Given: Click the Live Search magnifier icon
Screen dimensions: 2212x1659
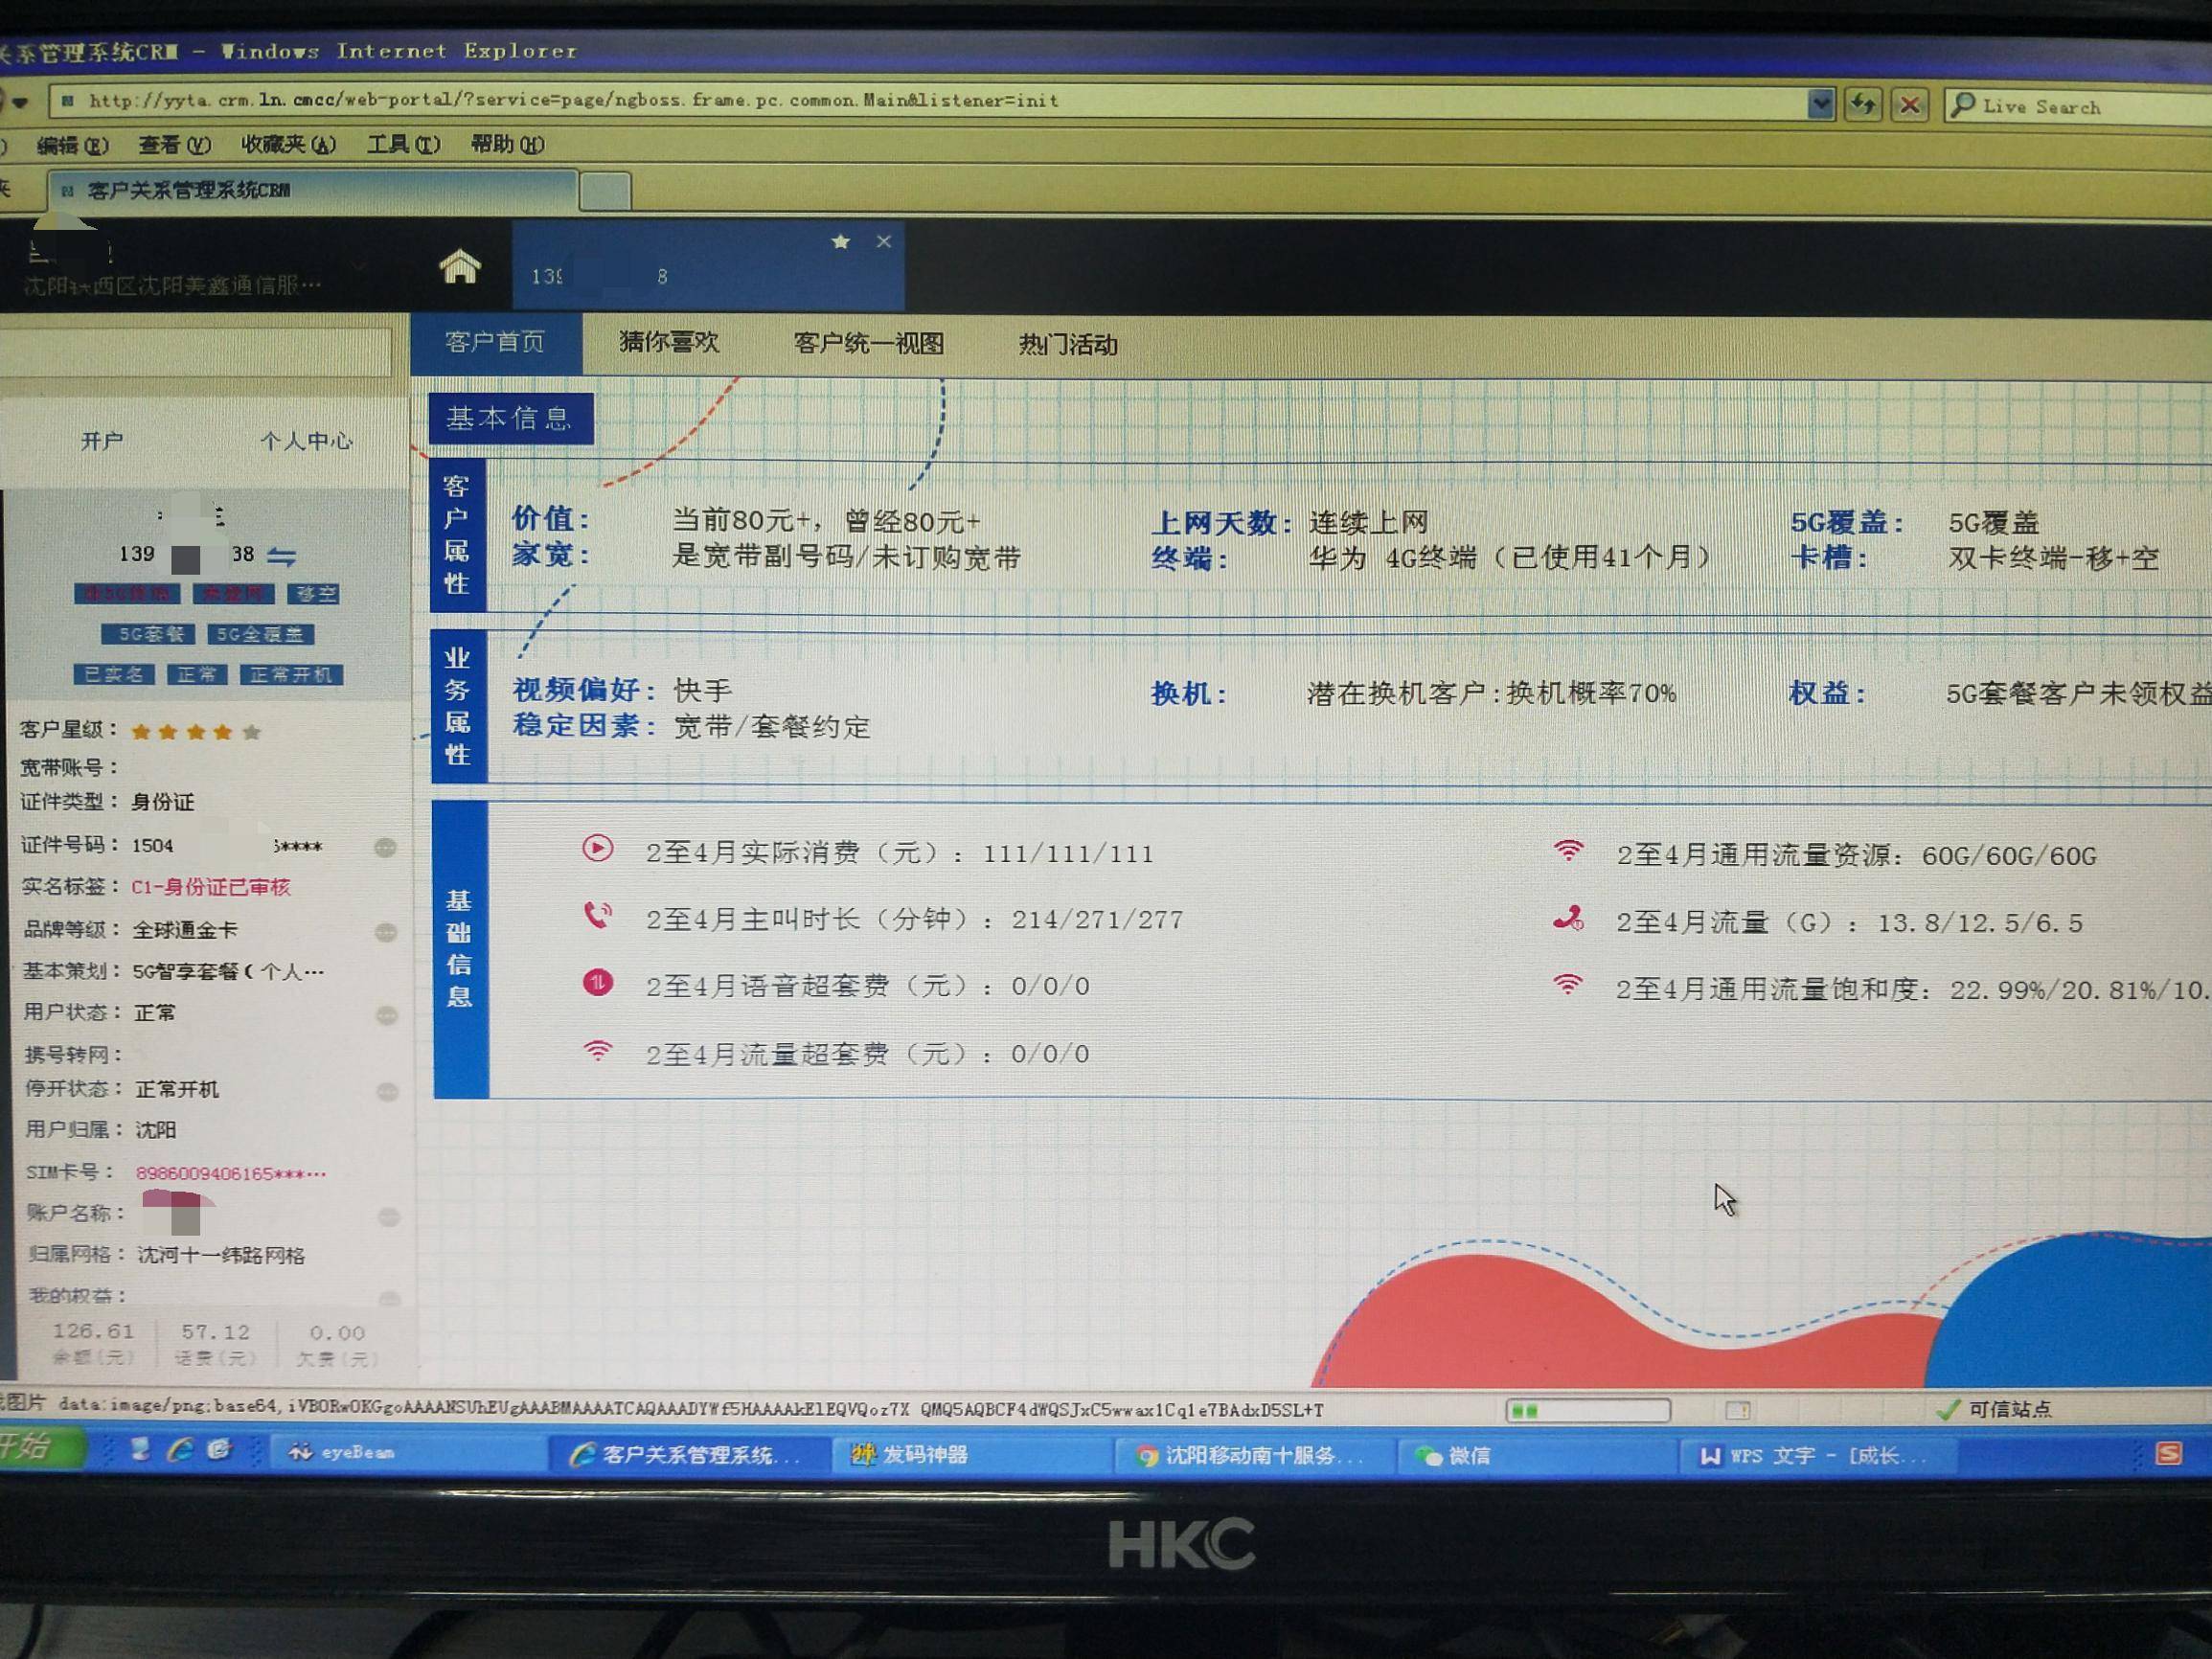Looking at the screenshot, I should (1964, 105).
